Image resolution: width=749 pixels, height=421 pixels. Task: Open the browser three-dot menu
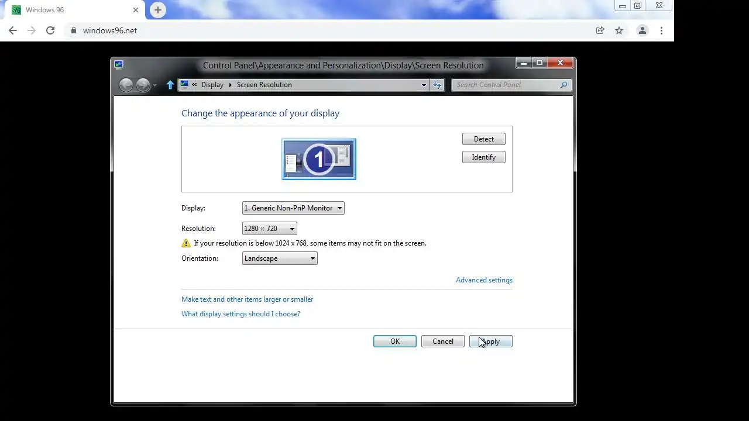pyautogui.click(x=661, y=30)
